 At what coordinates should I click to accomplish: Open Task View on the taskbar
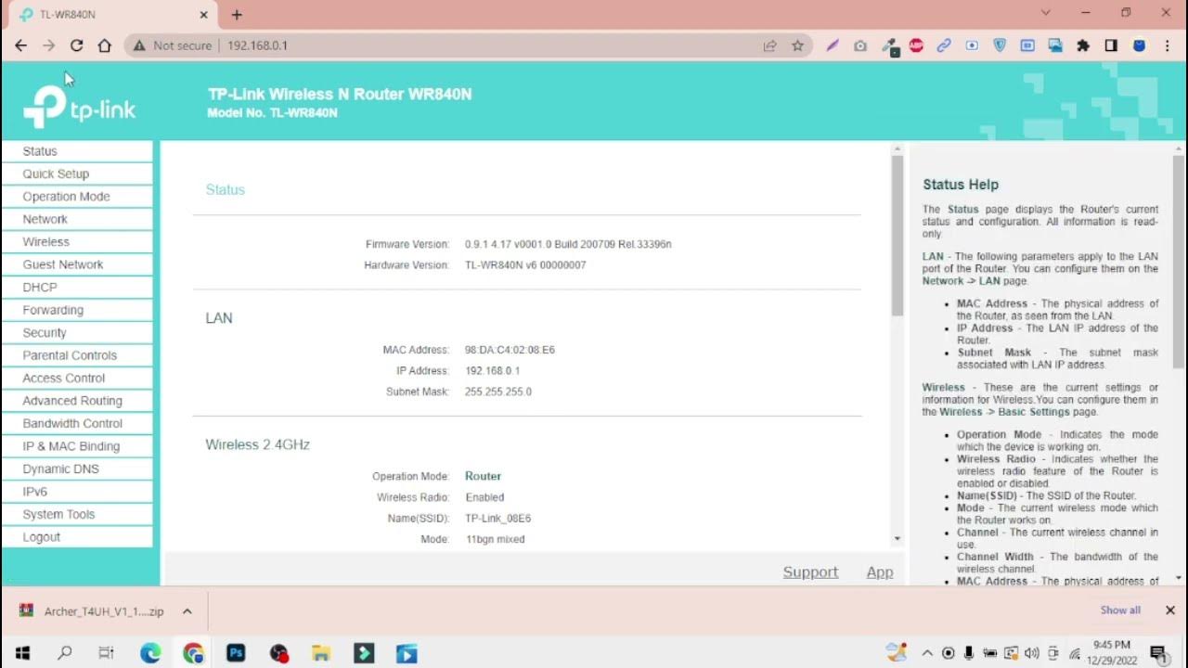[x=106, y=653]
